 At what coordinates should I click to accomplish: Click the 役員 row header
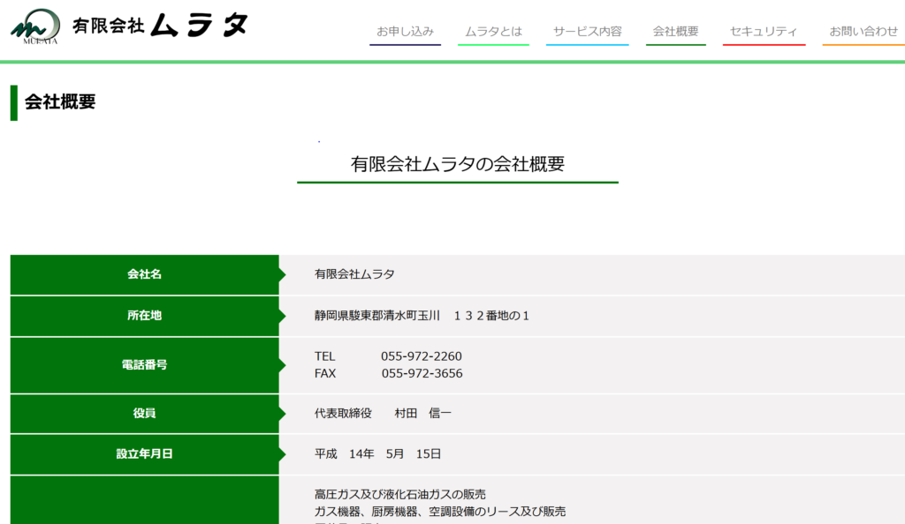[144, 413]
